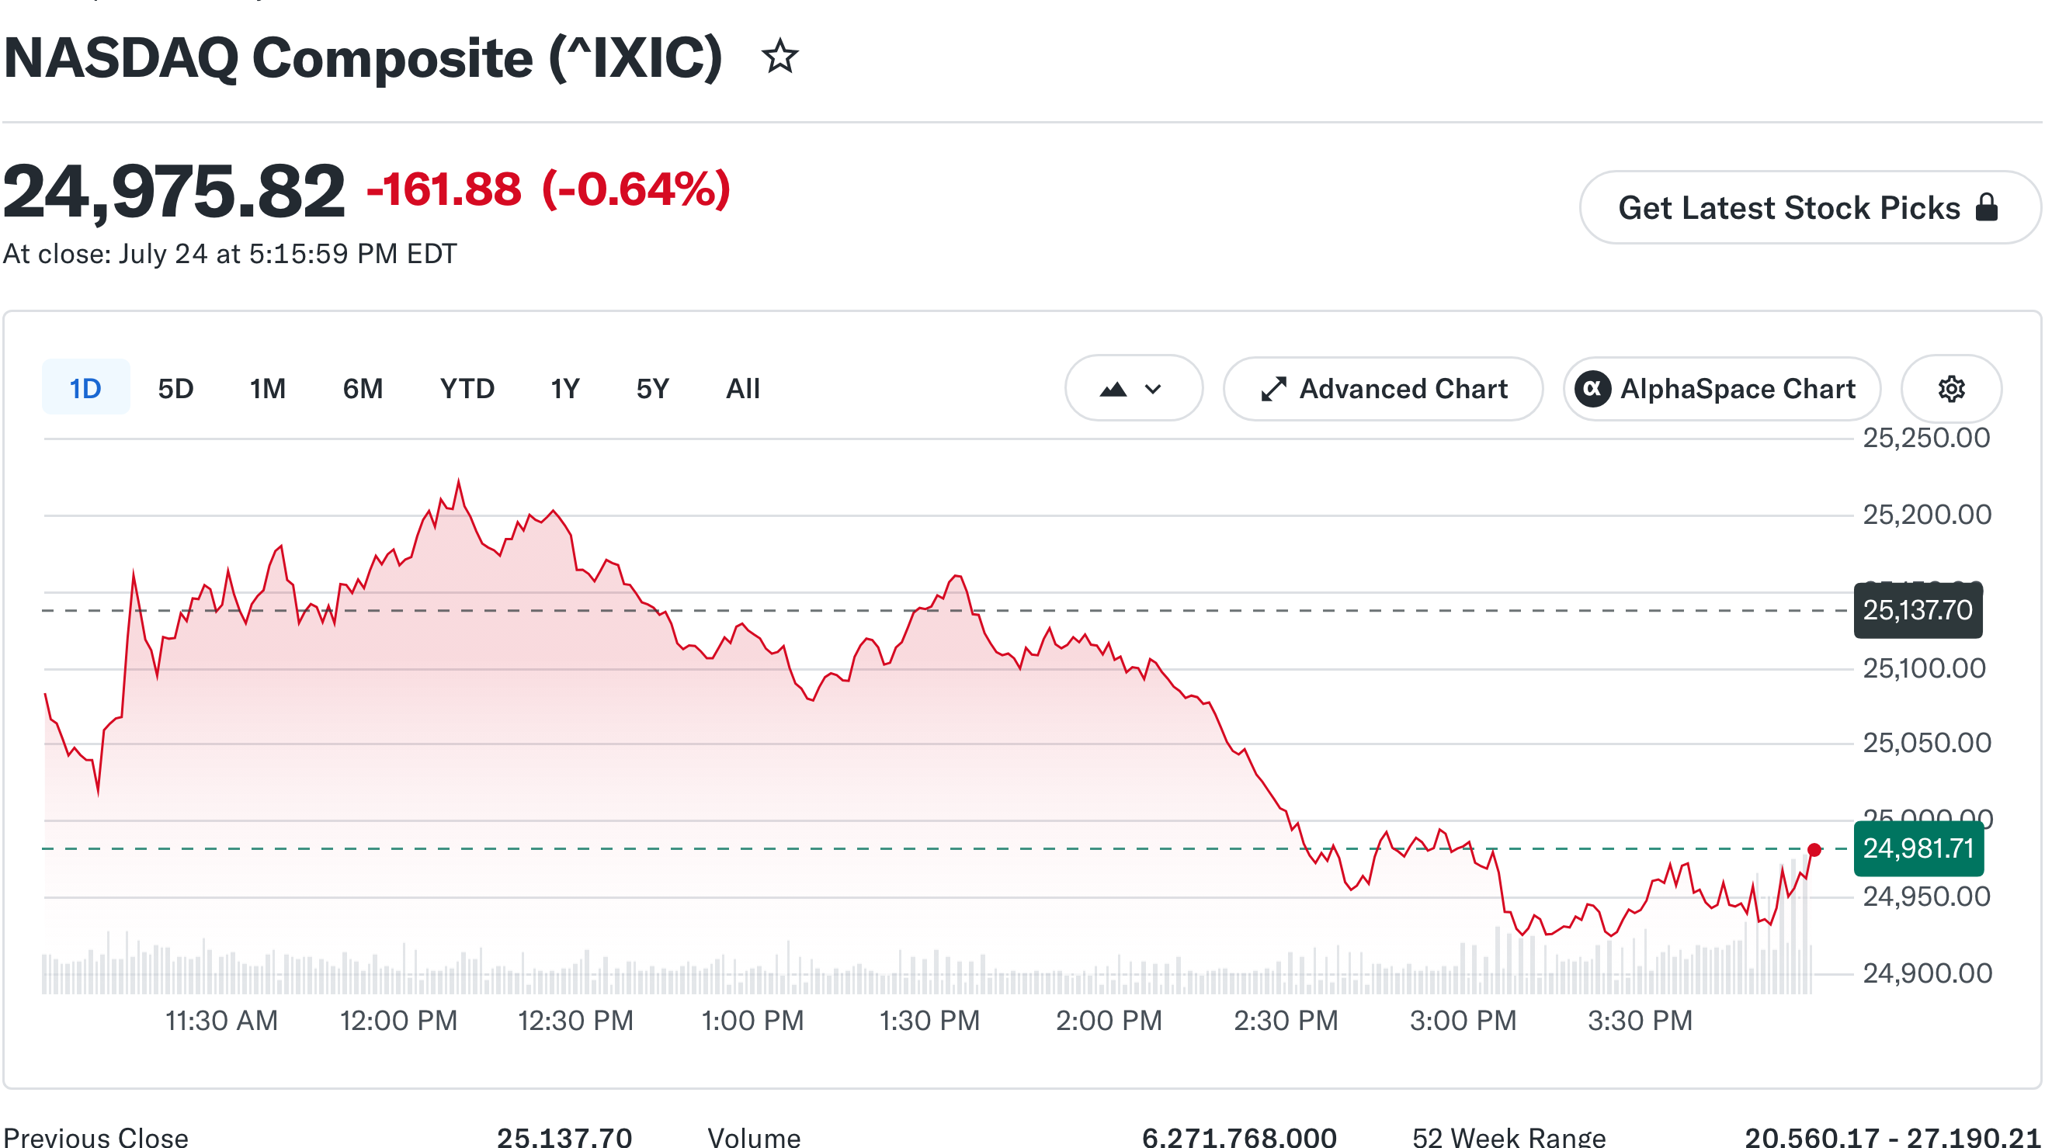Add NASDAQ Composite to watchlist star
This screenshot has width=2045, height=1148.
point(779,57)
